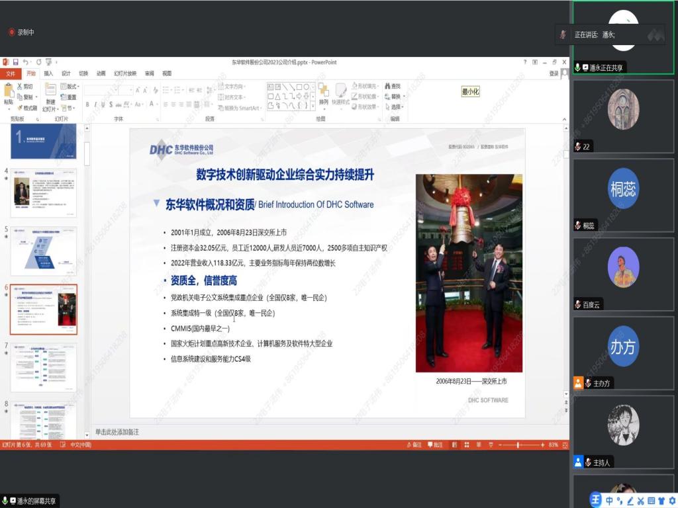Image resolution: width=678 pixels, height=508 pixels.
Task: Click the Copy (复制) button
Action: (25, 97)
